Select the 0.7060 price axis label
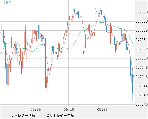 [142, 12]
